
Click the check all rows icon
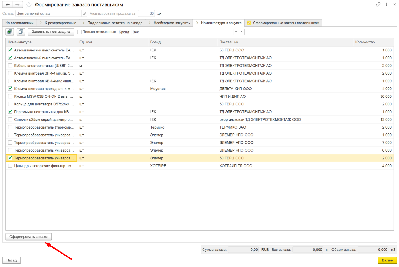[x=10, y=32]
